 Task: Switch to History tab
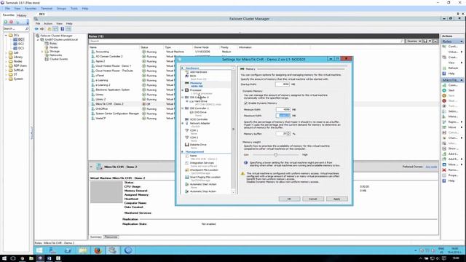click(x=22, y=15)
